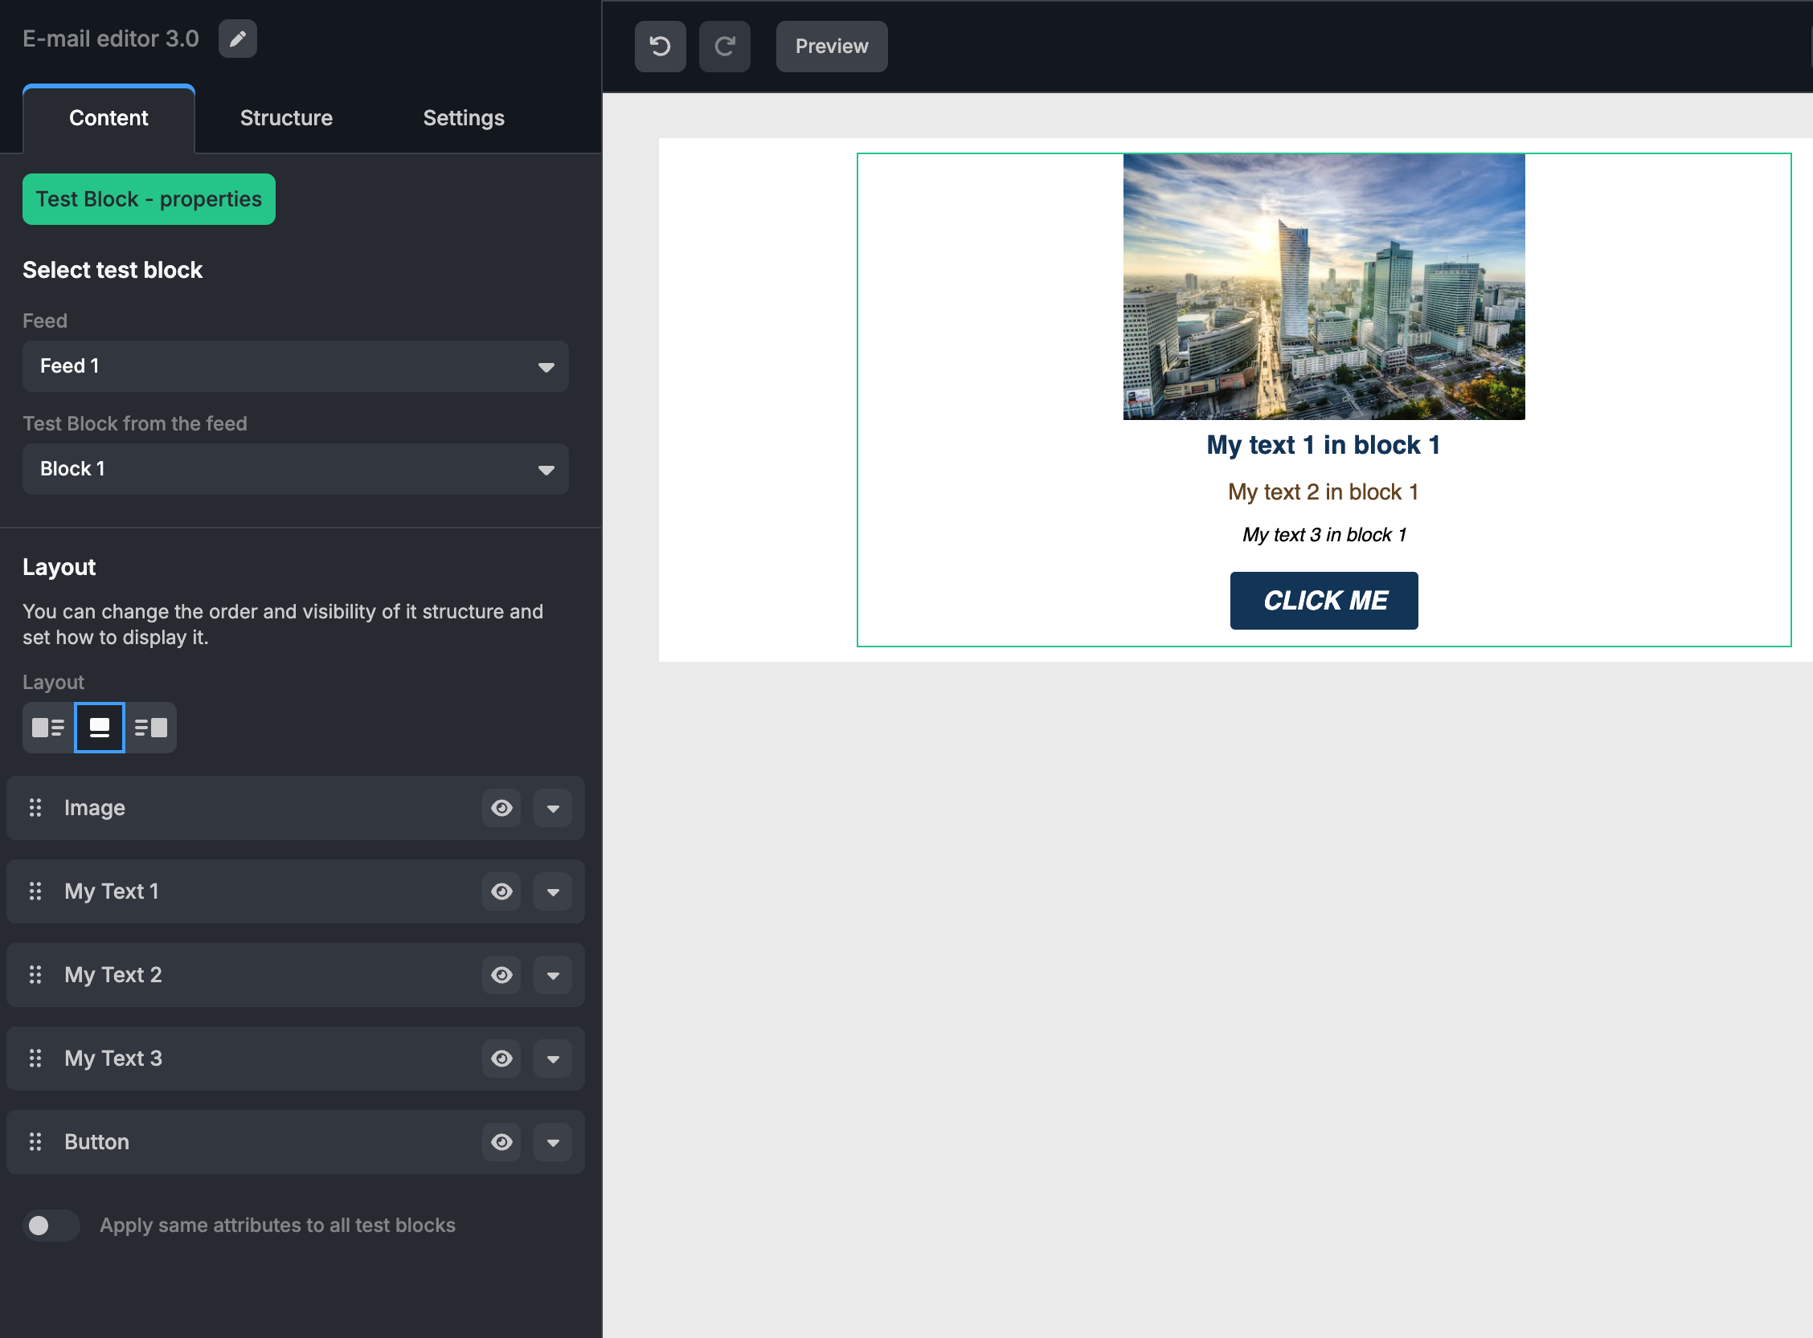Expand options for My Text 3 row

click(553, 1058)
